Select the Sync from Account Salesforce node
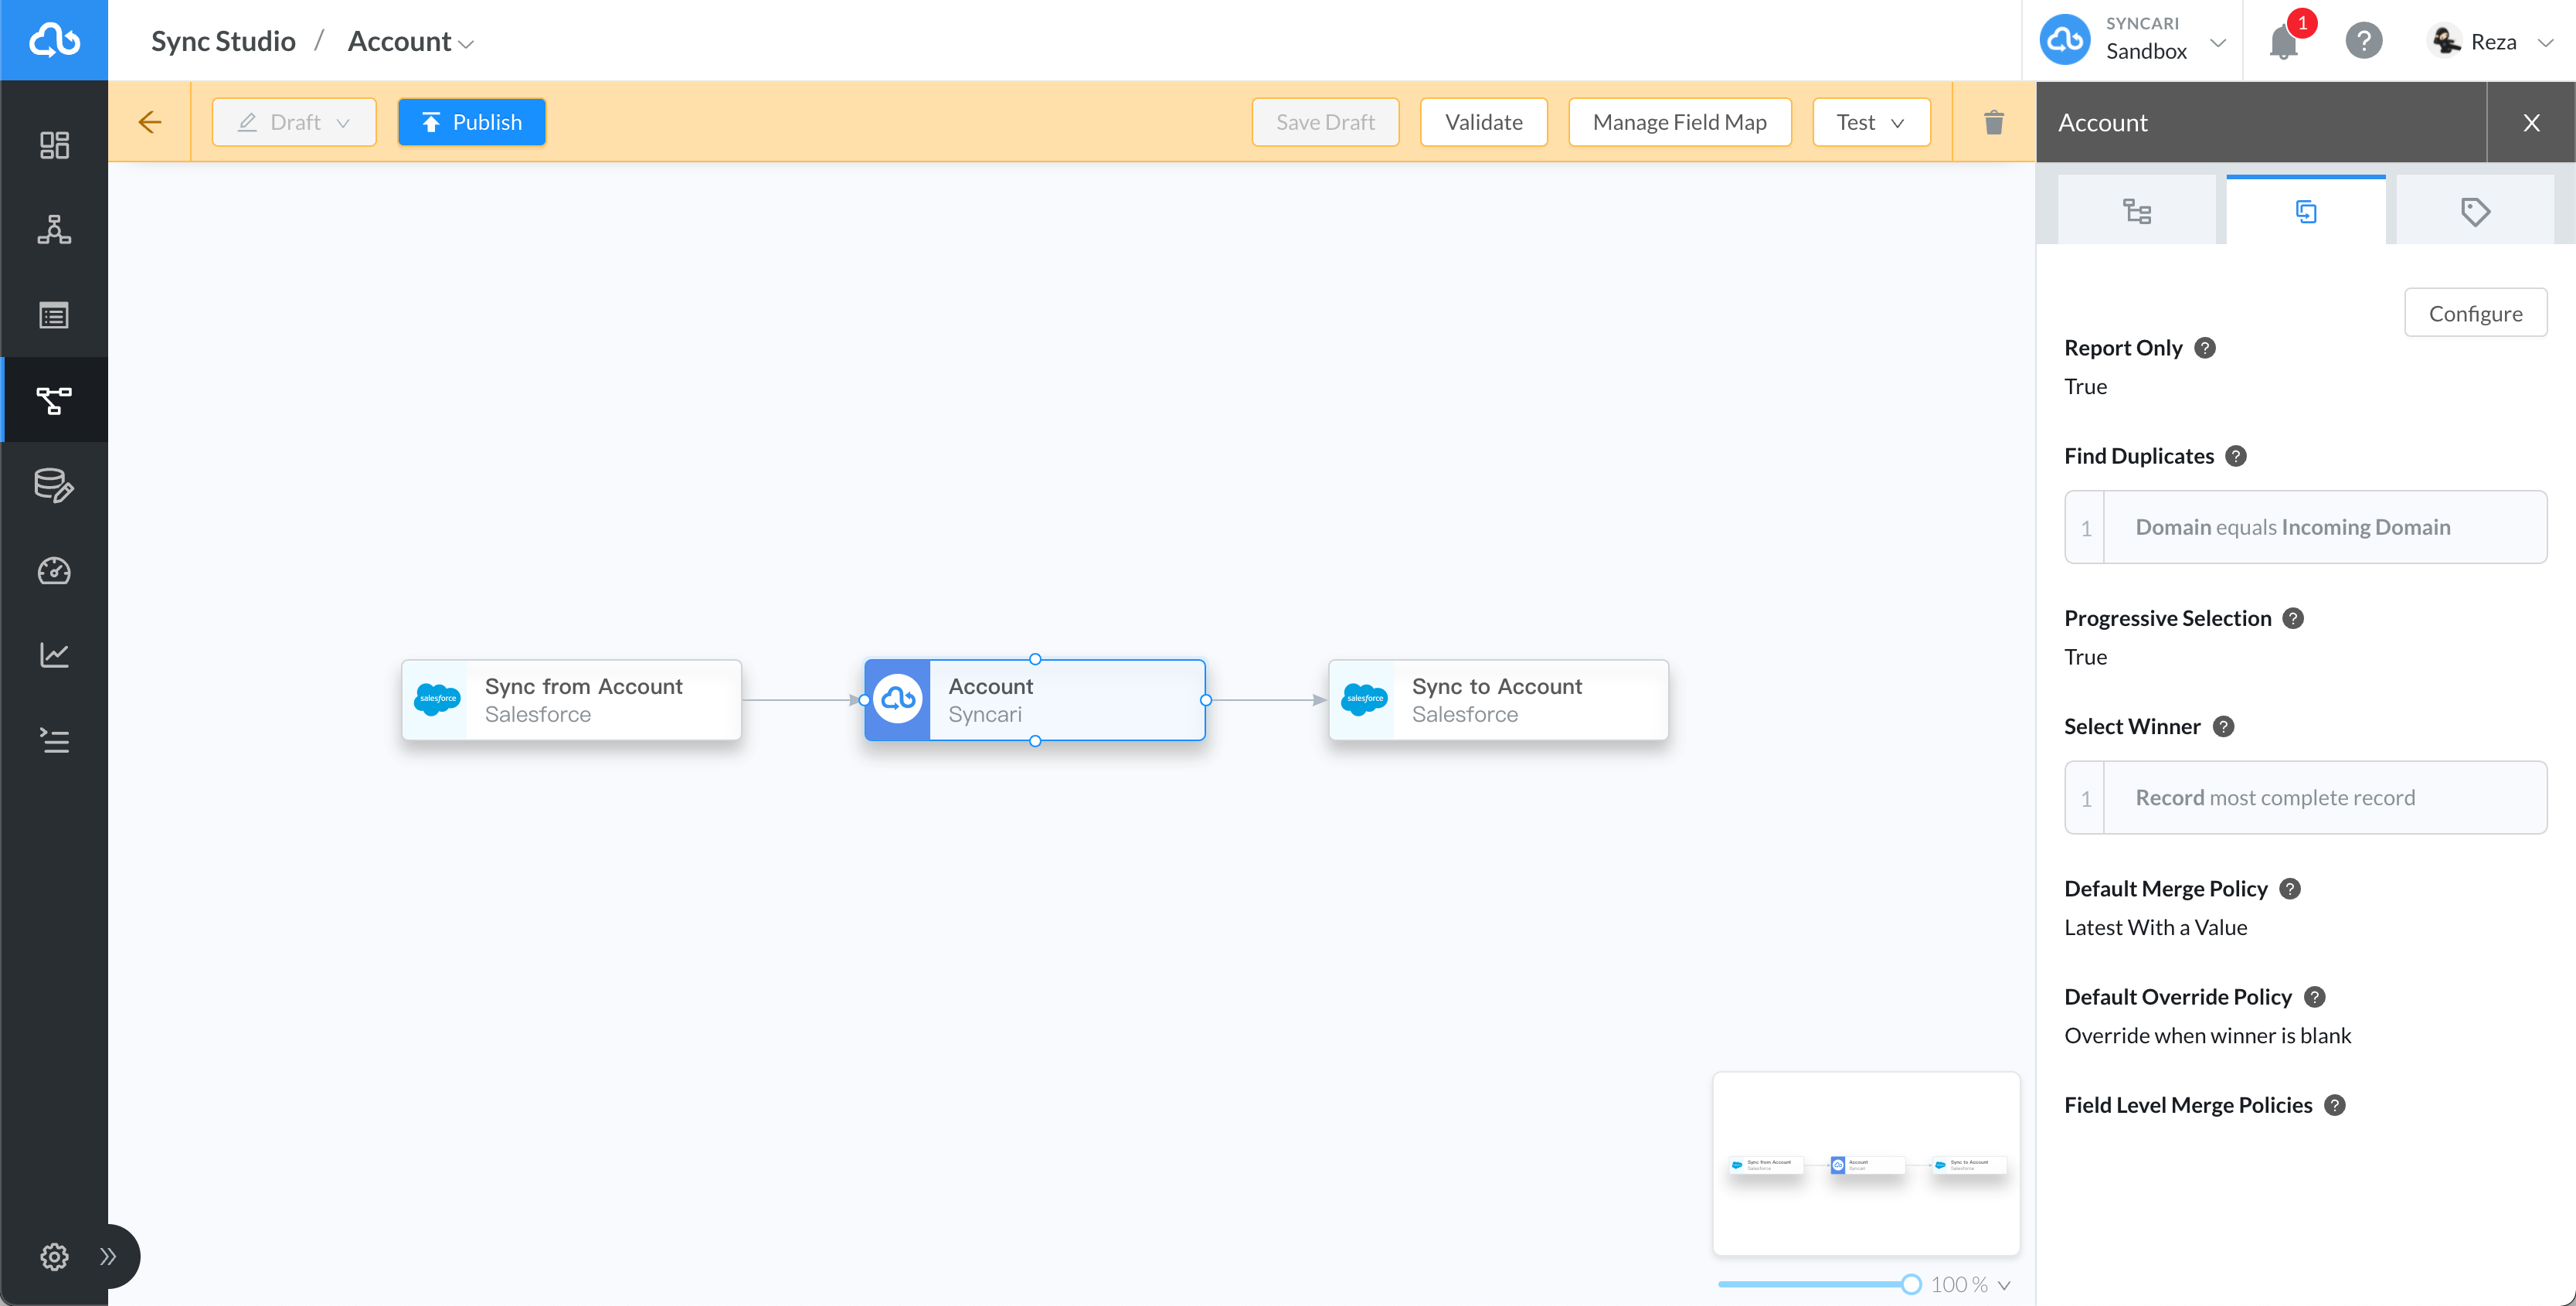Screen dimensions: 2576x1306 pos(571,700)
